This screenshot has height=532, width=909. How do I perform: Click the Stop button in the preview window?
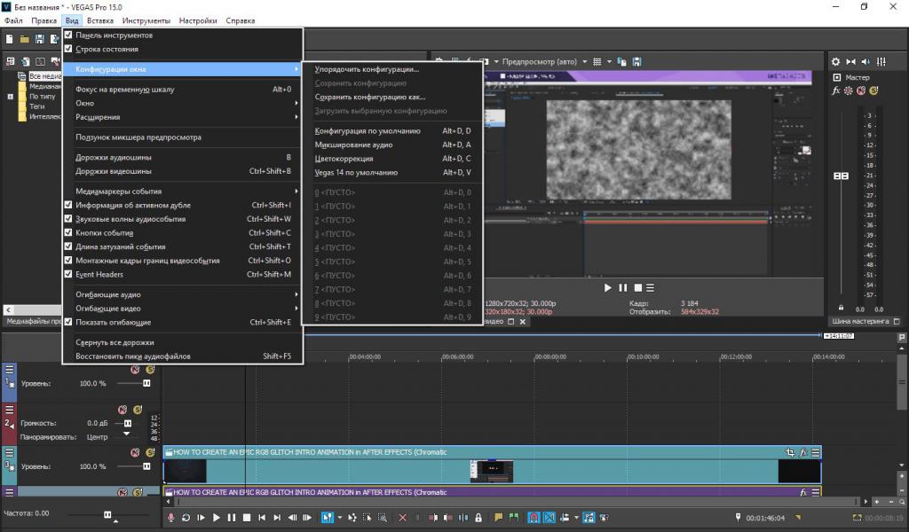tap(636, 287)
